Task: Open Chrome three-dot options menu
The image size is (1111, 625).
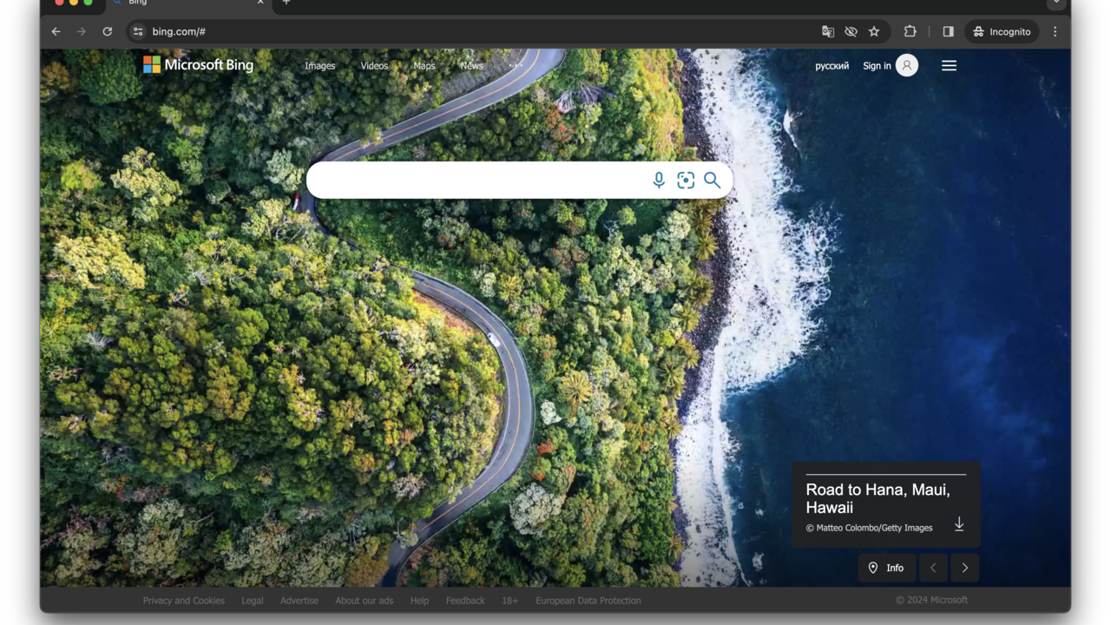Action: click(1055, 31)
